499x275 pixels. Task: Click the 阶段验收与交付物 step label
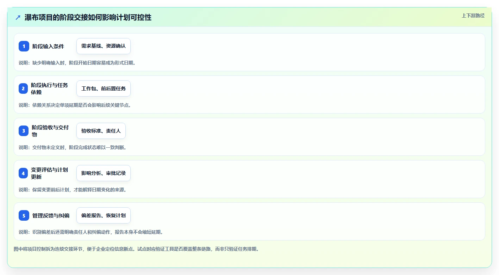(50, 131)
